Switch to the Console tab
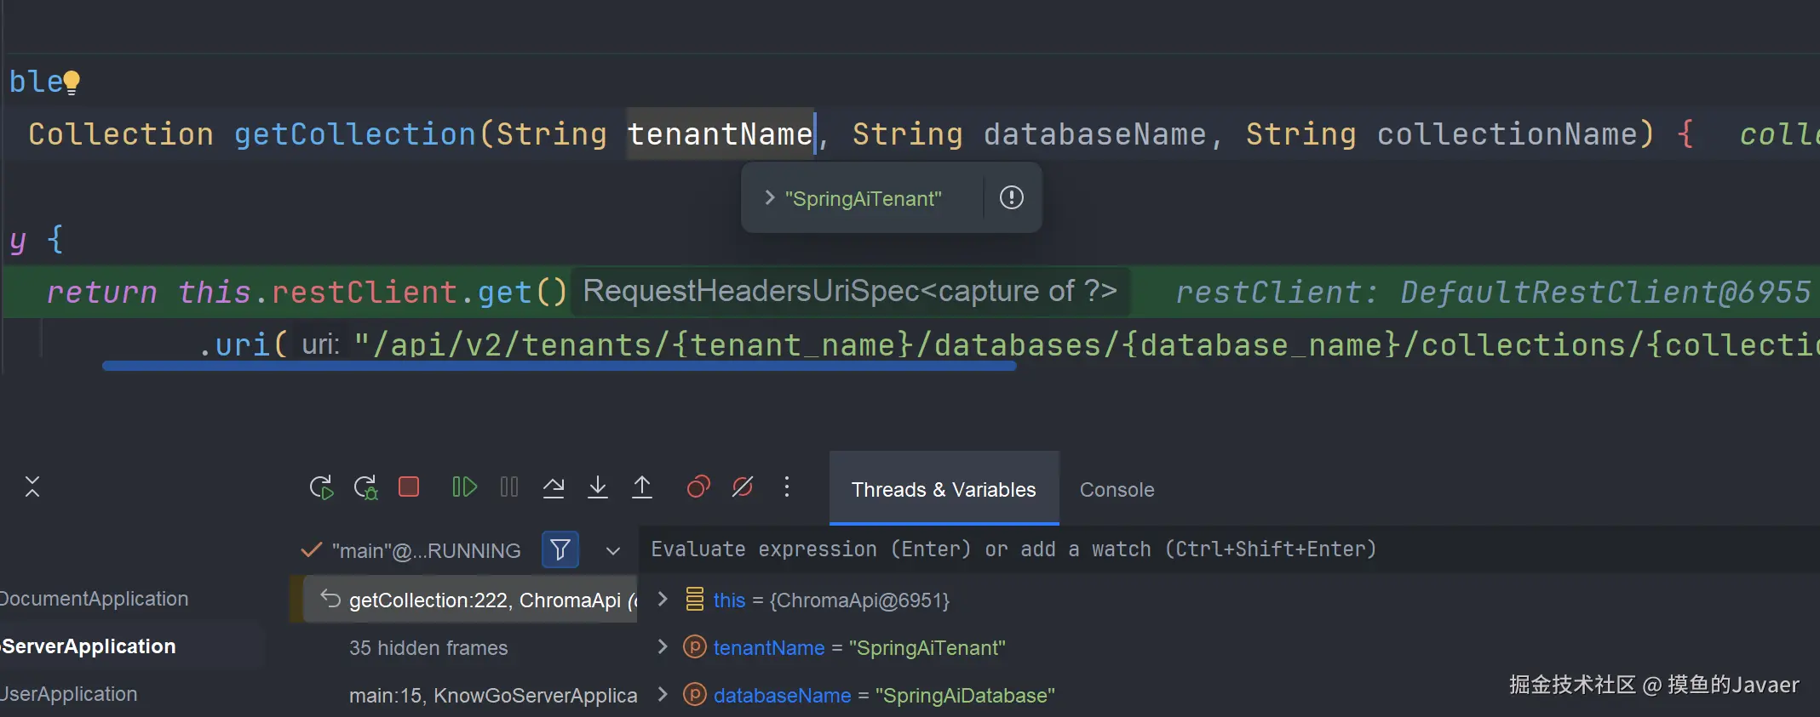1820x717 pixels. [x=1117, y=490]
